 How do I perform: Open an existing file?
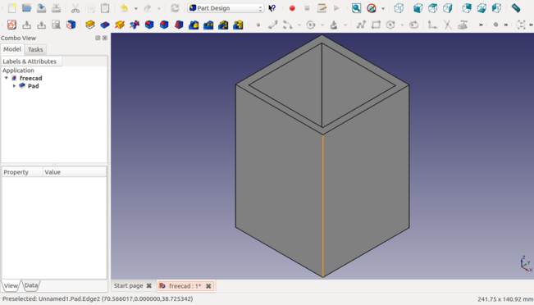(x=26, y=8)
